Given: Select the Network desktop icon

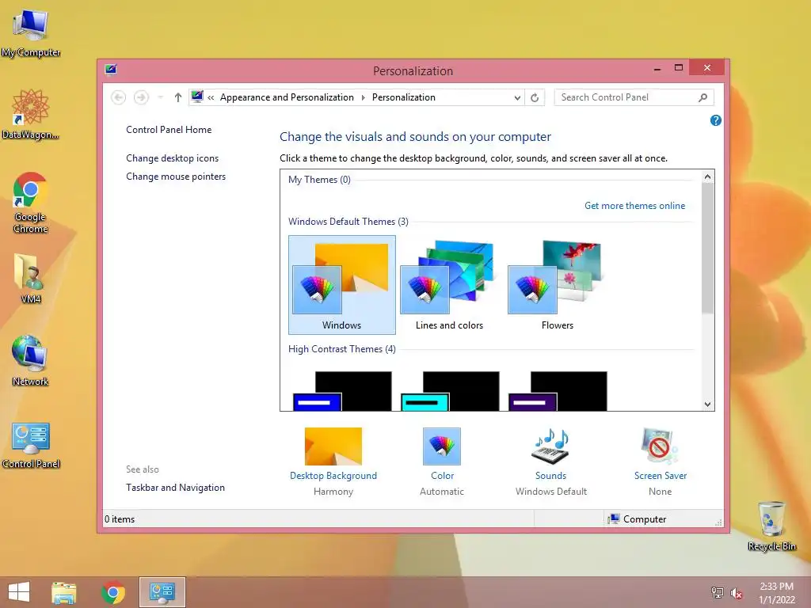Looking at the screenshot, I should coord(31,360).
